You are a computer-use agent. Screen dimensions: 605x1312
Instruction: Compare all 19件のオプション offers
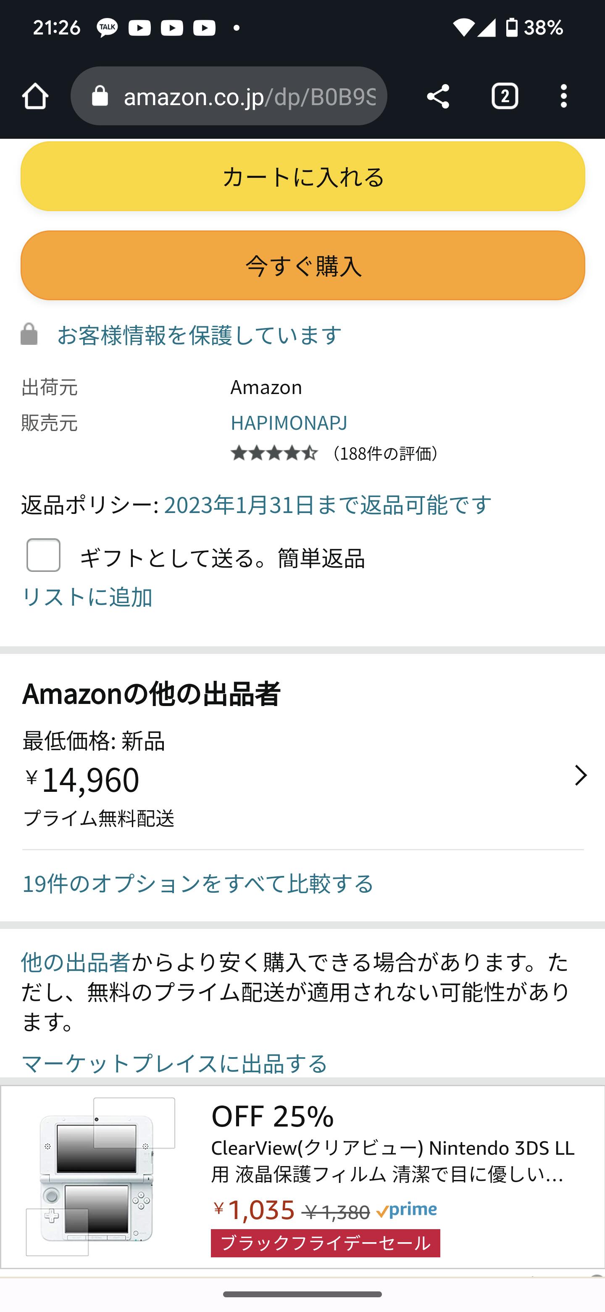click(x=198, y=883)
